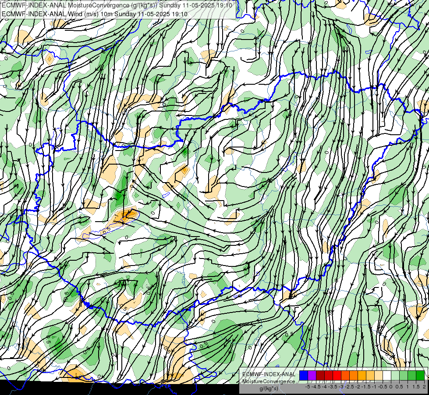
Task: Click the -3.5 tick label on legend
Action: [x=333, y=387]
